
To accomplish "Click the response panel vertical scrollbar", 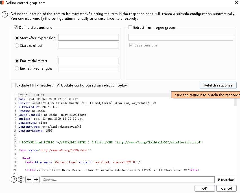I will point(235,102).
